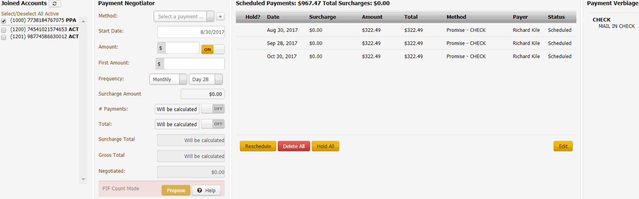Screen dimensions: 639x199
Task: Click the Reschedule button
Action: tap(258, 146)
